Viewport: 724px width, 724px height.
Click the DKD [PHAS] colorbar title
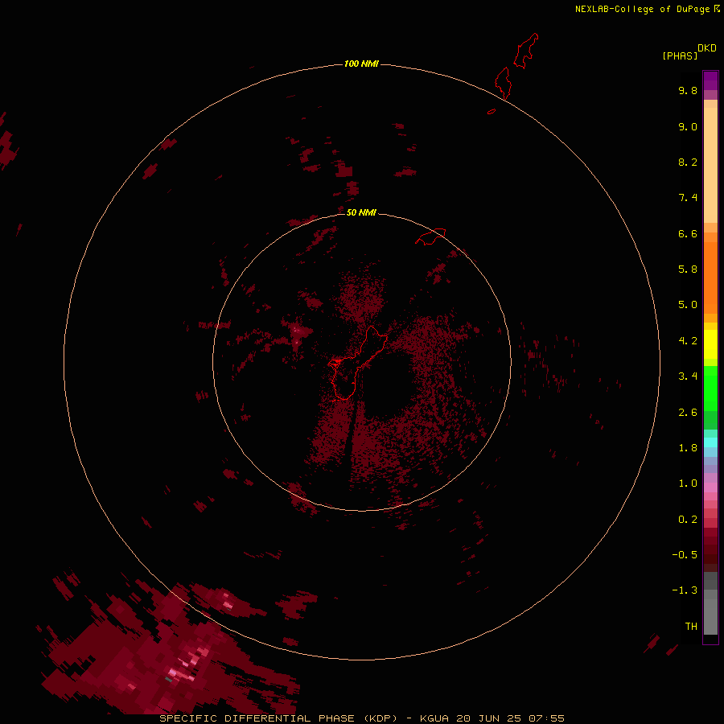689,51
